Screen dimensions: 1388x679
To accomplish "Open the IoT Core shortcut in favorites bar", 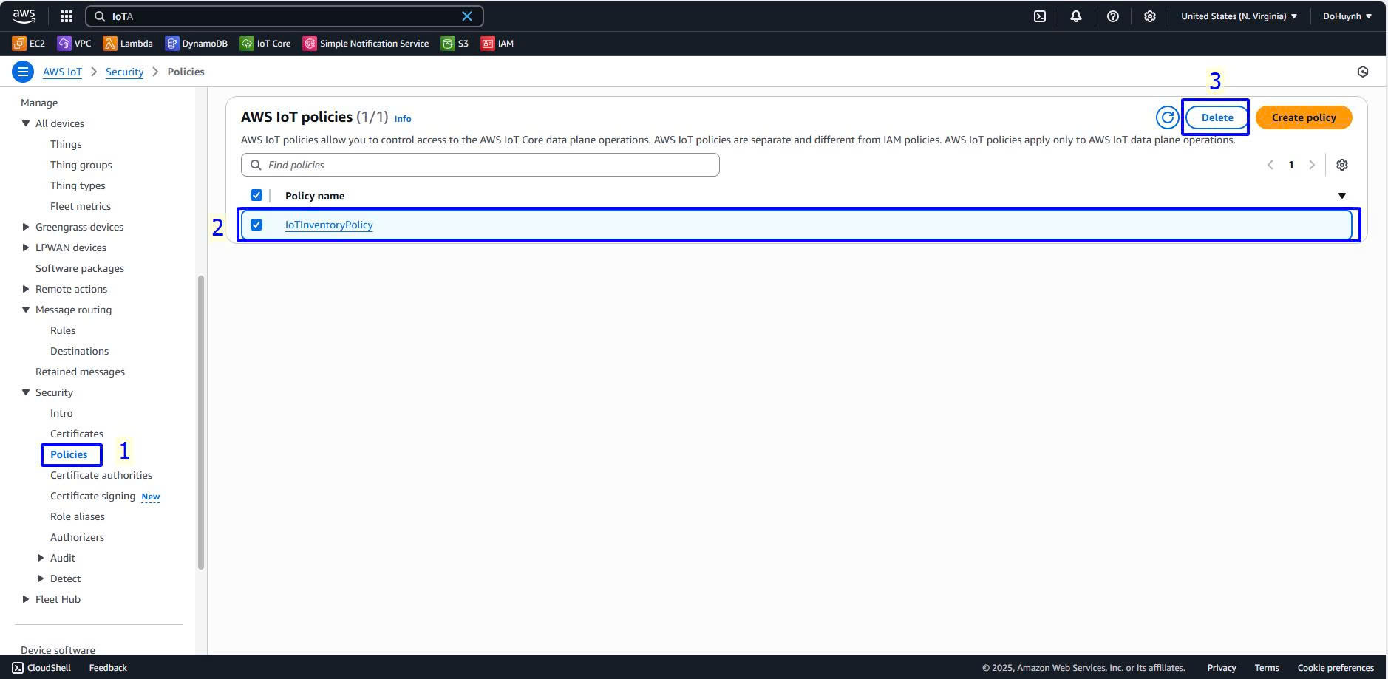I will coord(265,44).
